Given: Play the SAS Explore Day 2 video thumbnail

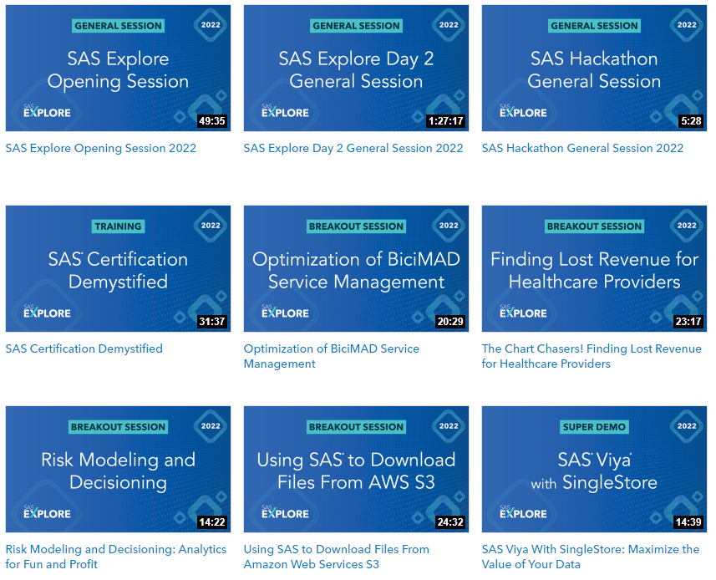Looking at the screenshot, I should click(x=356, y=69).
